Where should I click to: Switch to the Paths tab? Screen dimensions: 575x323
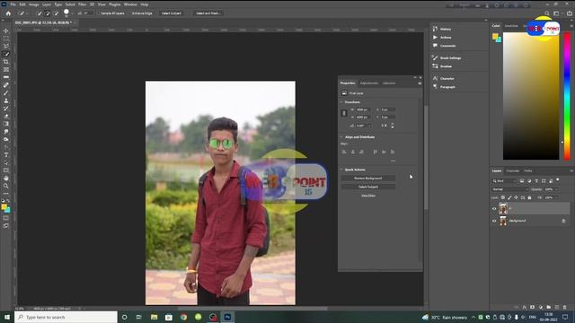(528, 171)
